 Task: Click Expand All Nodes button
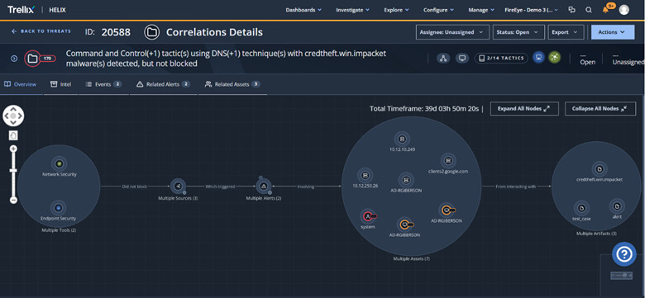tap(524, 109)
